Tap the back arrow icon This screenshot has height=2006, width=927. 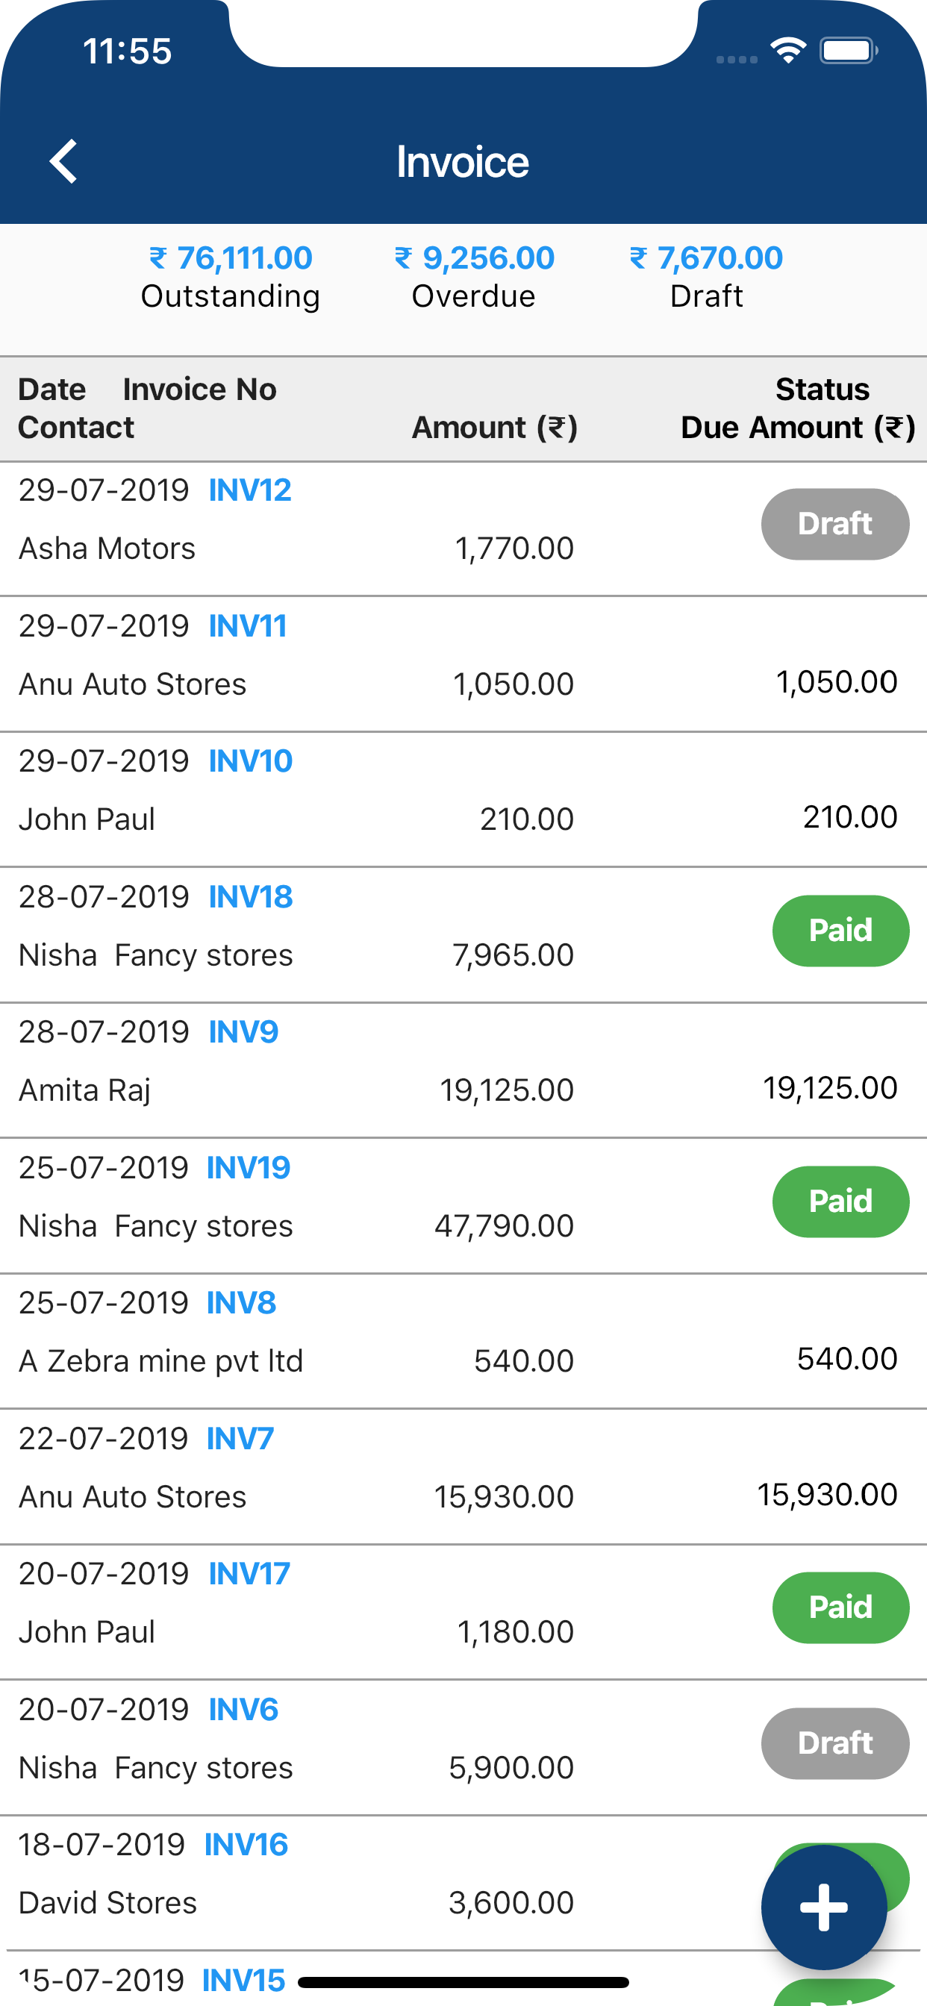pos(63,161)
